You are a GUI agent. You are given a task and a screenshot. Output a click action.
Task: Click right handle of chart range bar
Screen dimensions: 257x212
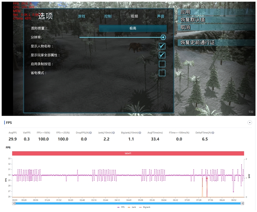tap(243, 203)
